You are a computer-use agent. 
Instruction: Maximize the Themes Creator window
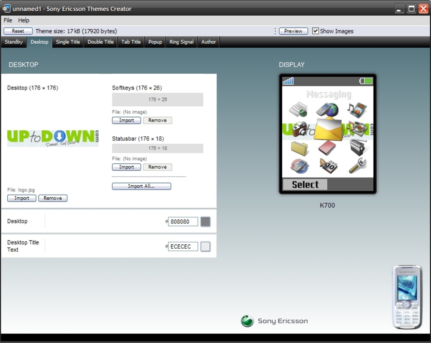pos(411,9)
